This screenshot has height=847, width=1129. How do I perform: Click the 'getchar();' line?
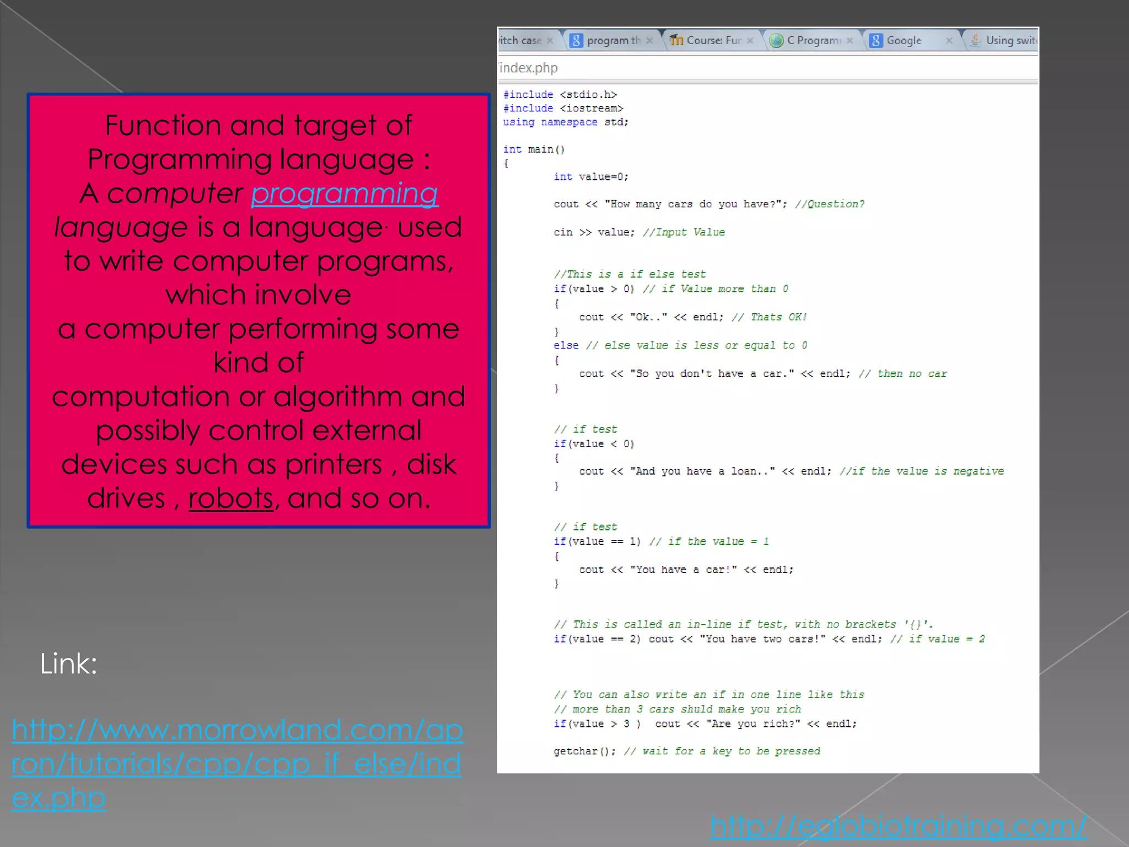687,751
